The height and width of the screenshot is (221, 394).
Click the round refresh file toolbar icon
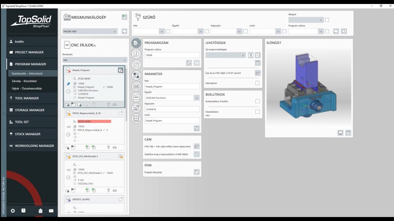pyautogui.click(x=136, y=64)
